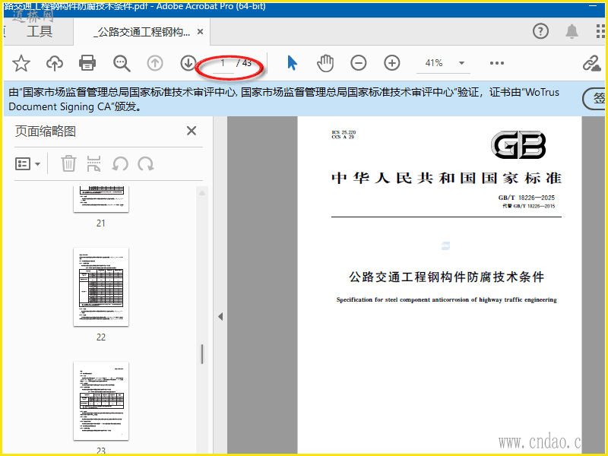Click the certificate verification message text
Image resolution: width=608 pixels, height=456 pixels.
[x=283, y=100]
